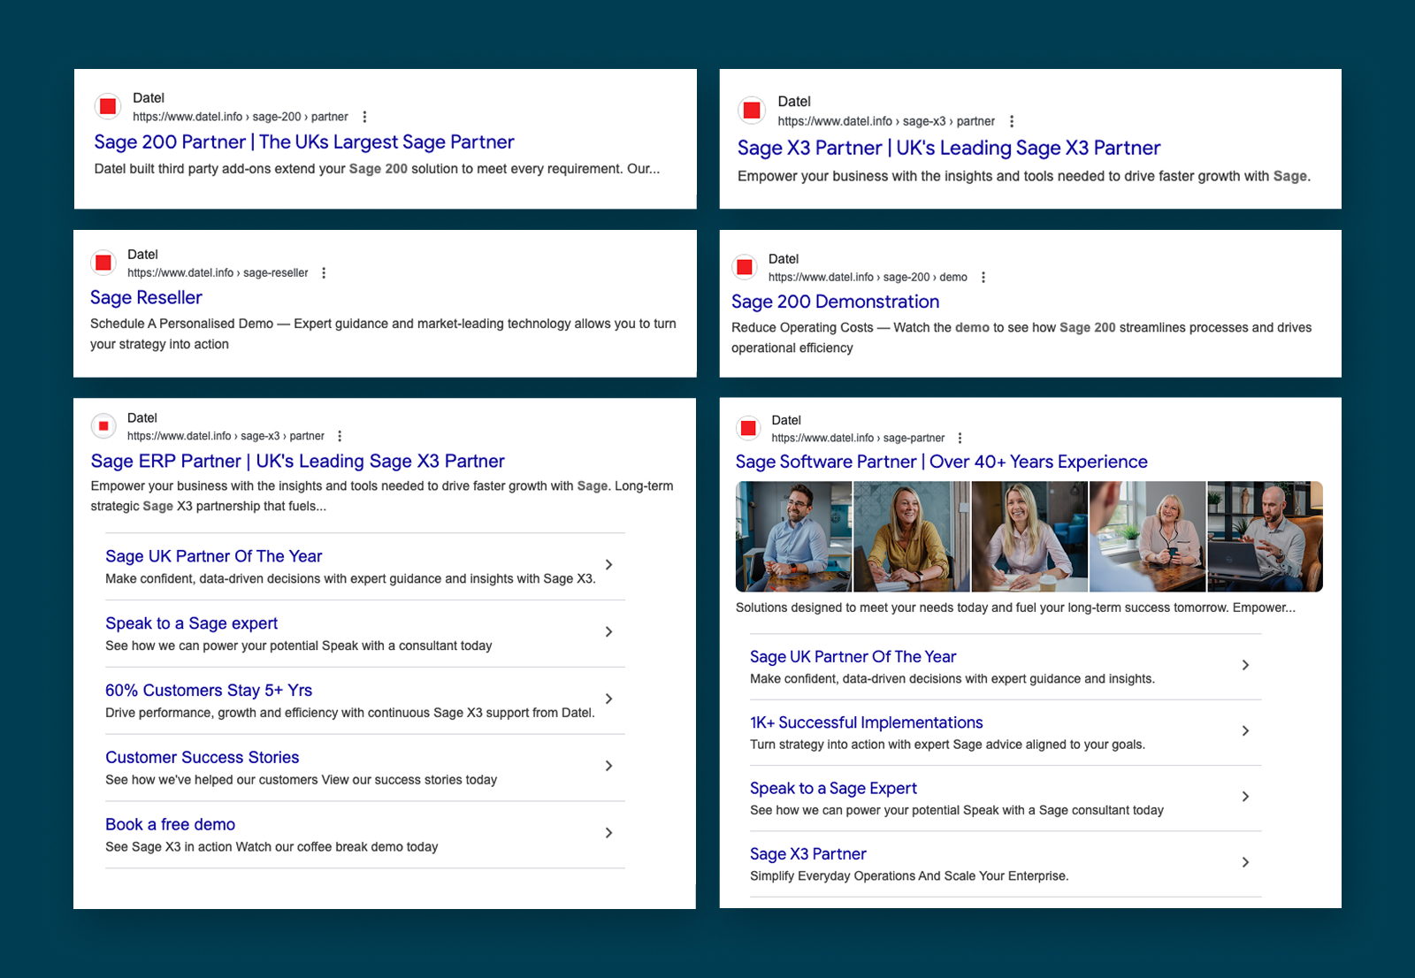The width and height of the screenshot is (1415, 978).
Task: Expand the Sage UK Partner Of The Year sitelink chevron
Action: pos(608,564)
